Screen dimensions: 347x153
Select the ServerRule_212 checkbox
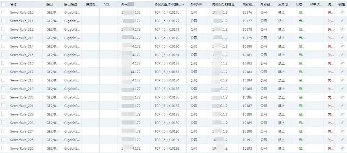[x=3, y=29]
